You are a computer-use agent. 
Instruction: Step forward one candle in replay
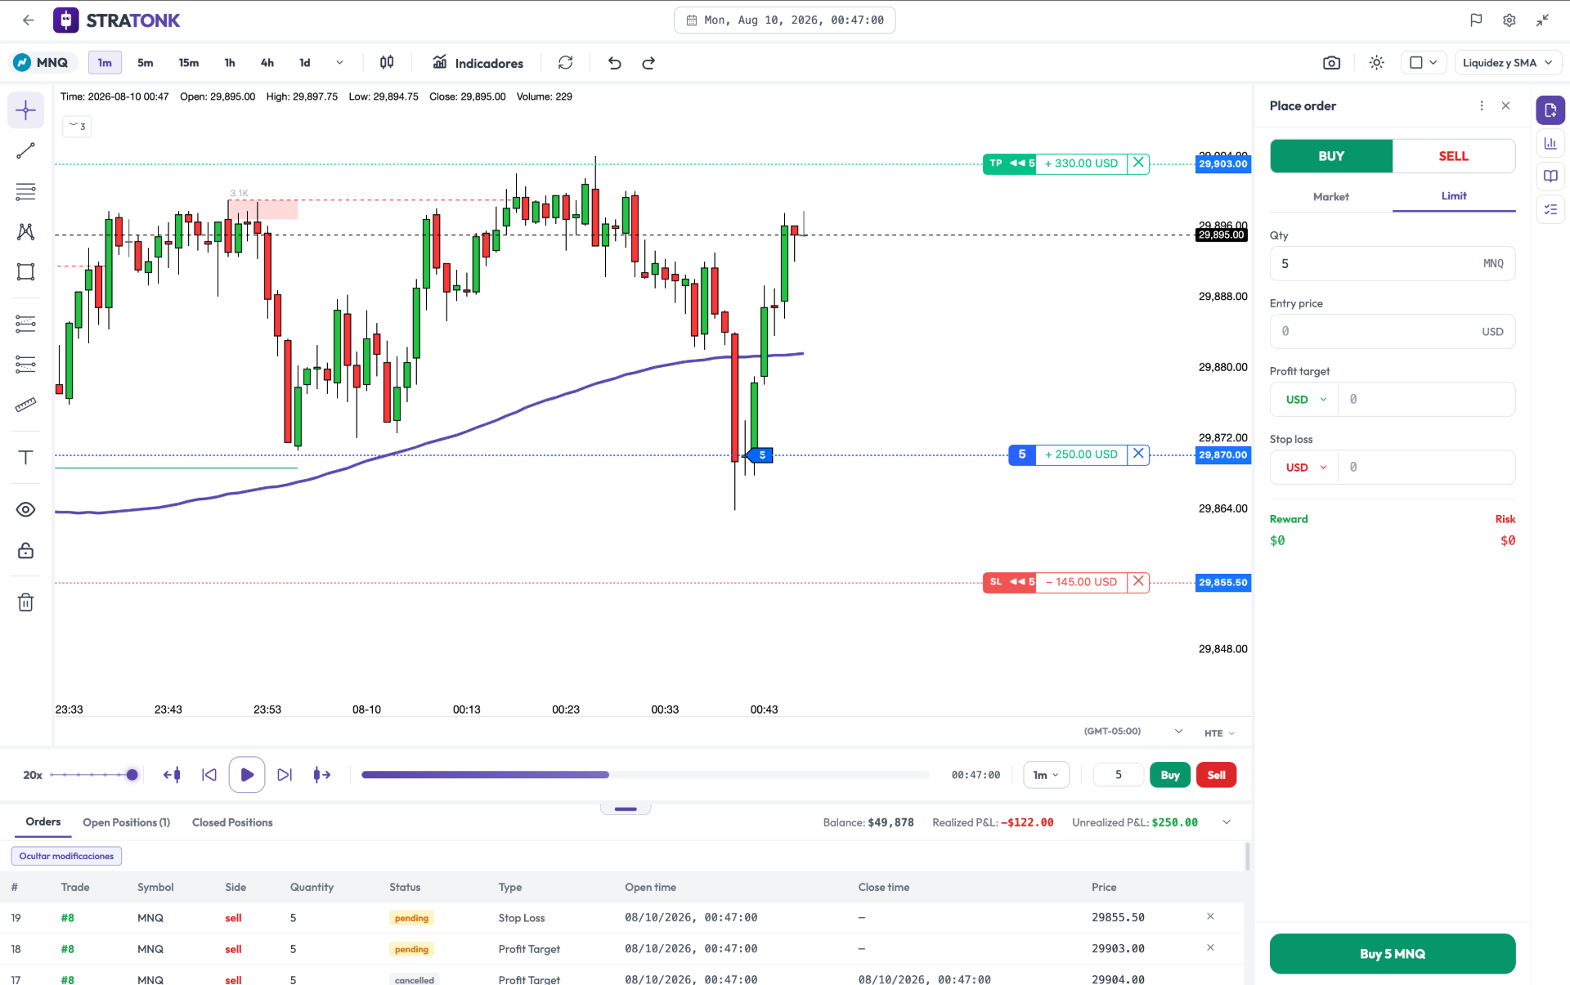click(322, 775)
